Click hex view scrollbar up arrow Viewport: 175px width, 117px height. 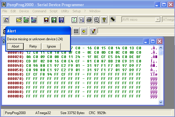[x=161, y=48]
